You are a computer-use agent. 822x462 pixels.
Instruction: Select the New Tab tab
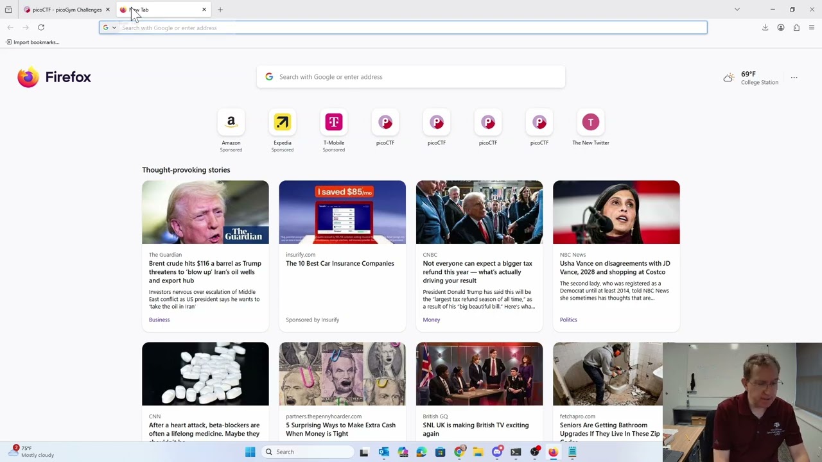(164, 10)
